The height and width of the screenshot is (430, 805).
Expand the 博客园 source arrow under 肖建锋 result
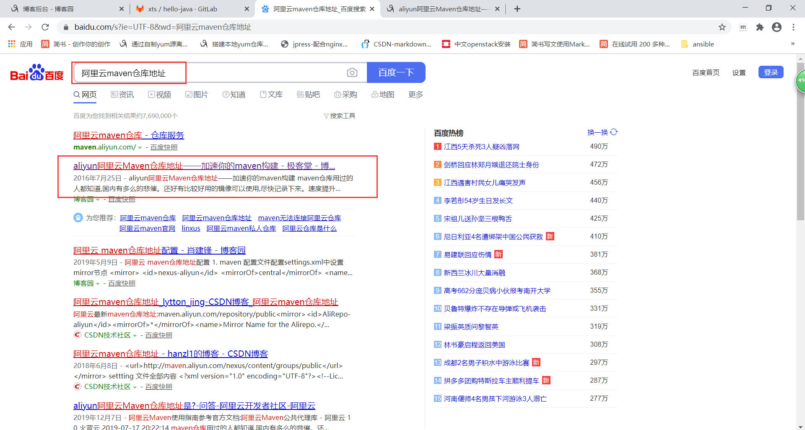pyautogui.click(x=98, y=284)
